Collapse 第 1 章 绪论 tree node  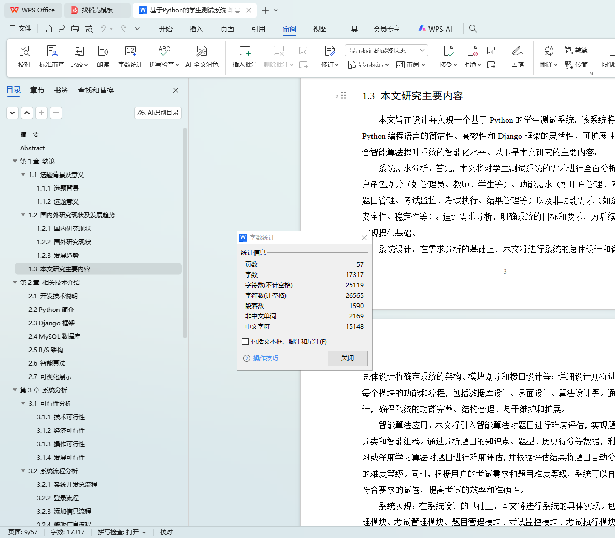15,161
